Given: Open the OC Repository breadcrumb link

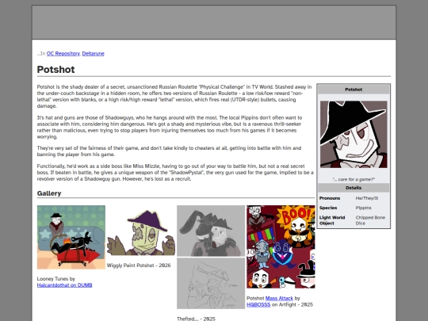Looking at the screenshot, I should click(x=63, y=54).
